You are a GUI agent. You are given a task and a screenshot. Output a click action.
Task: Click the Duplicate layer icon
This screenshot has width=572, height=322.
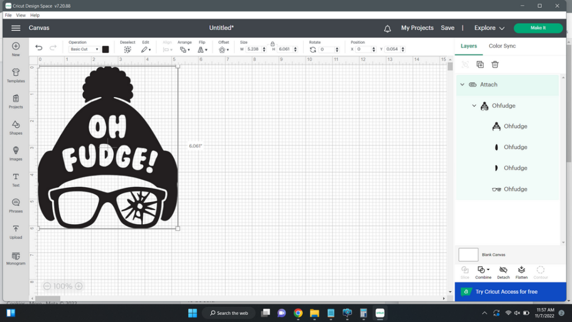coord(480,65)
